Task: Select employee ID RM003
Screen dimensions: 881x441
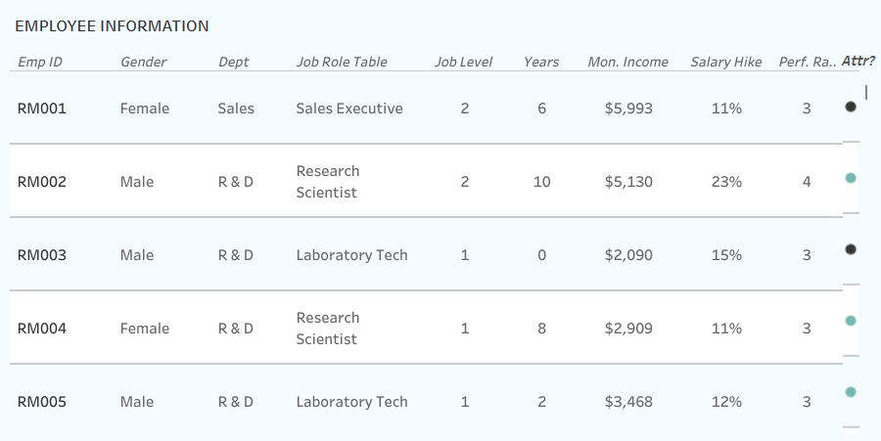Action: click(x=42, y=255)
